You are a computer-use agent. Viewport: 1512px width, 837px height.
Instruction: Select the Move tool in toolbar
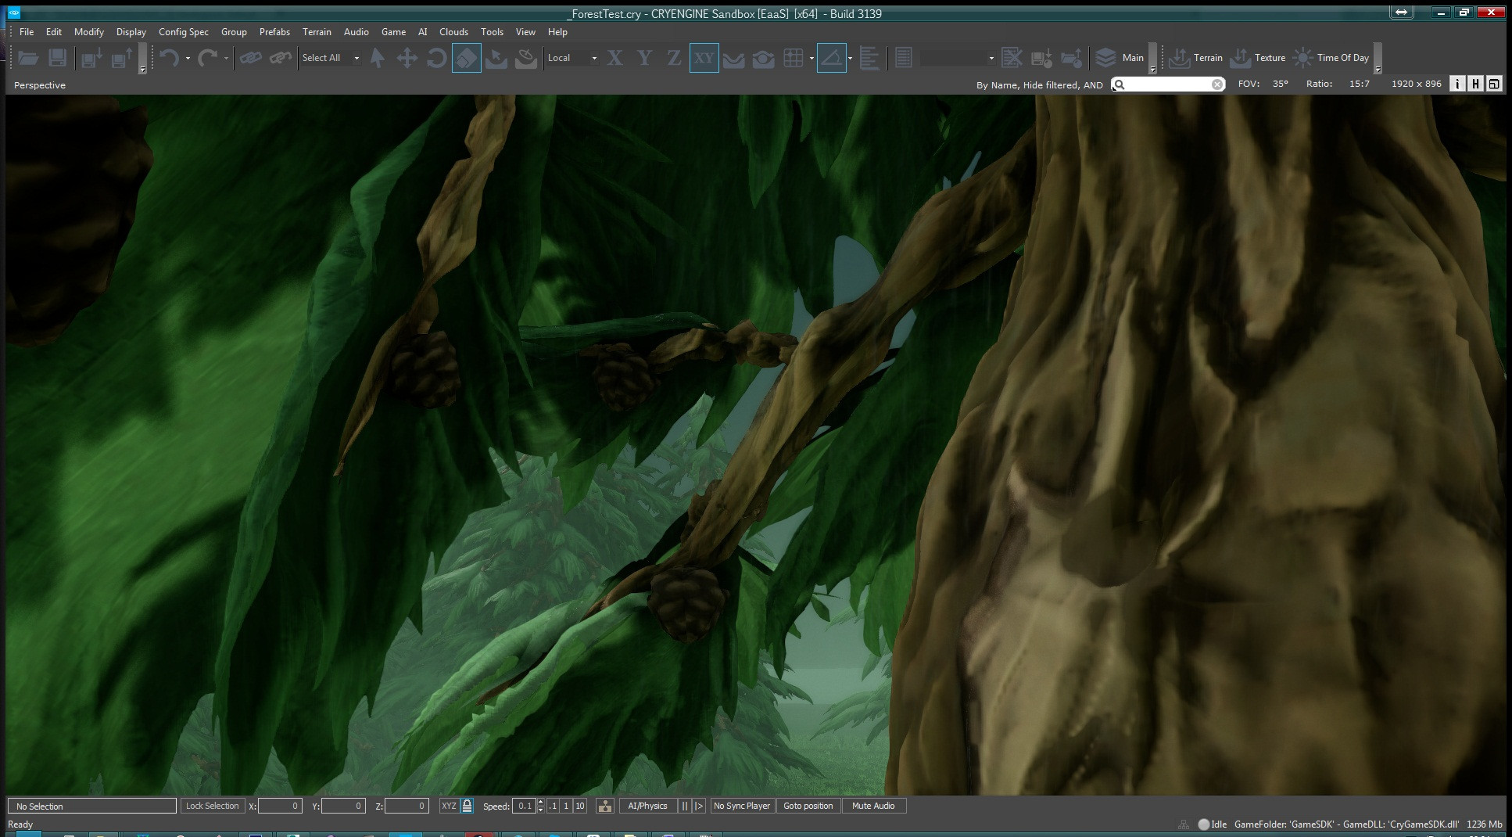click(x=407, y=58)
